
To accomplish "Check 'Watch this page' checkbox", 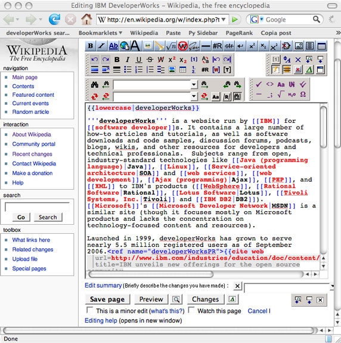I will click(191, 310).
